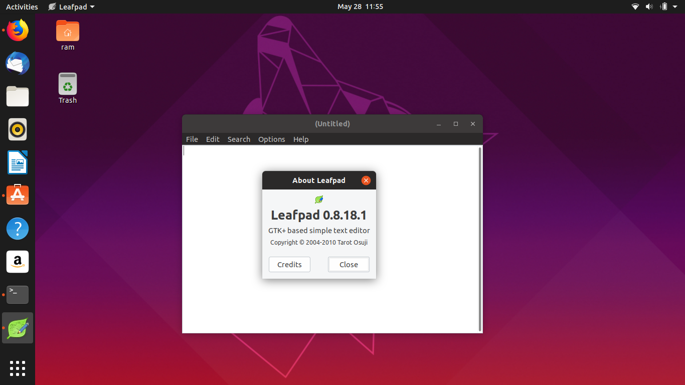Open the Amazon launcher in the dock
This screenshot has height=385, width=685.
click(18, 262)
